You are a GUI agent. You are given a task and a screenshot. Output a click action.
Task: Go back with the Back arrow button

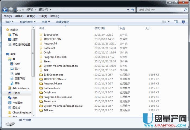[5, 10]
